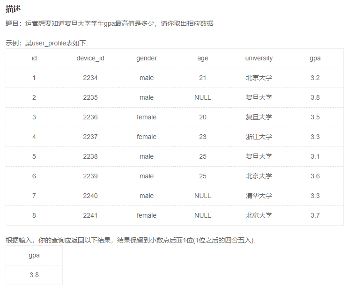
Task: Click device_id cell 2237
Action: point(90,137)
